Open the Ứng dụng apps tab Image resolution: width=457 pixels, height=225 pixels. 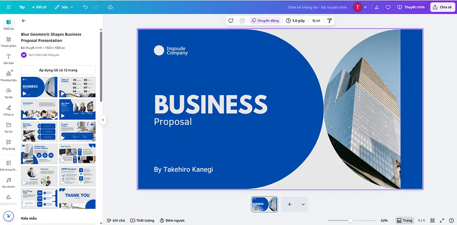[8, 144]
